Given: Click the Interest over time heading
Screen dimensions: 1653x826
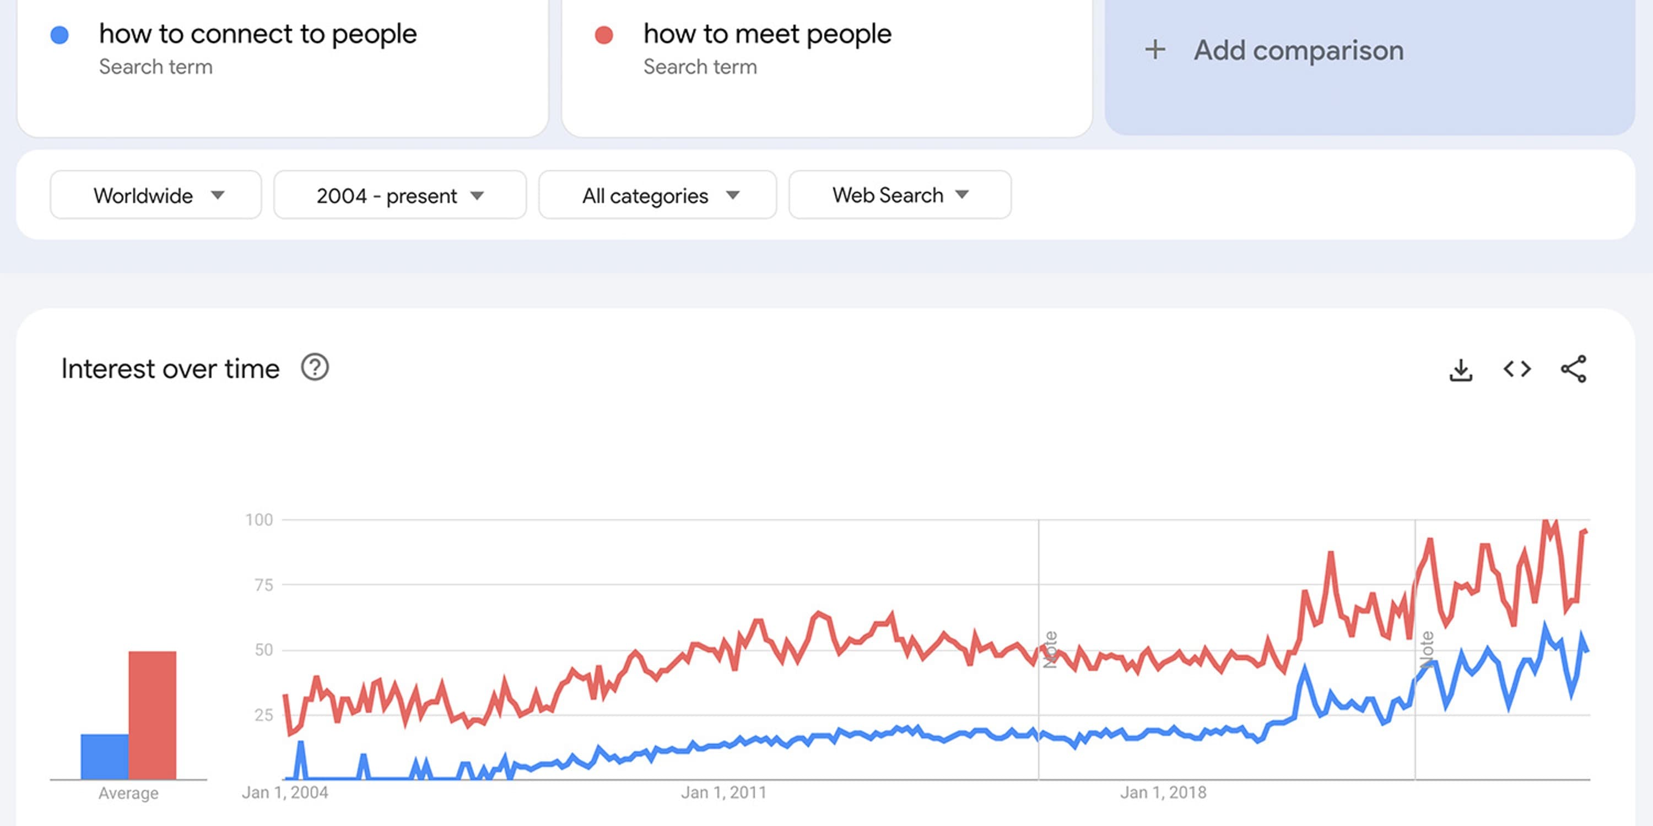Looking at the screenshot, I should pos(171,369).
